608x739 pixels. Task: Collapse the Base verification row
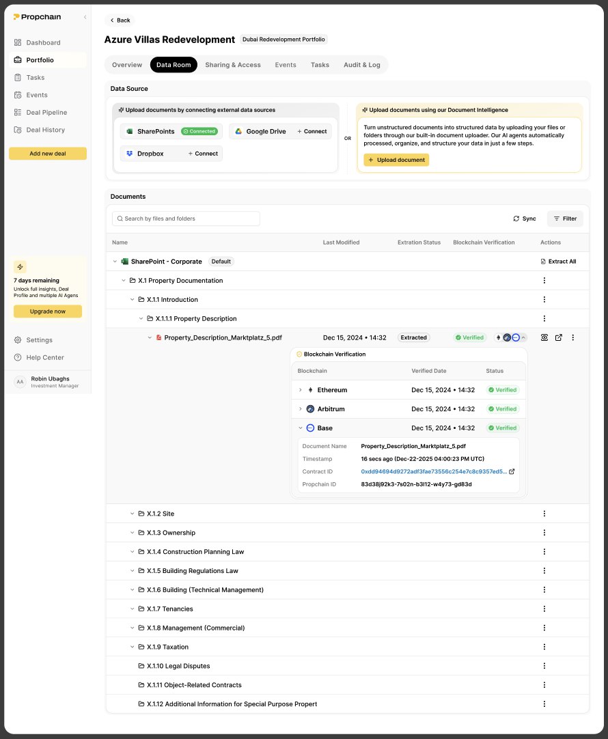click(300, 428)
